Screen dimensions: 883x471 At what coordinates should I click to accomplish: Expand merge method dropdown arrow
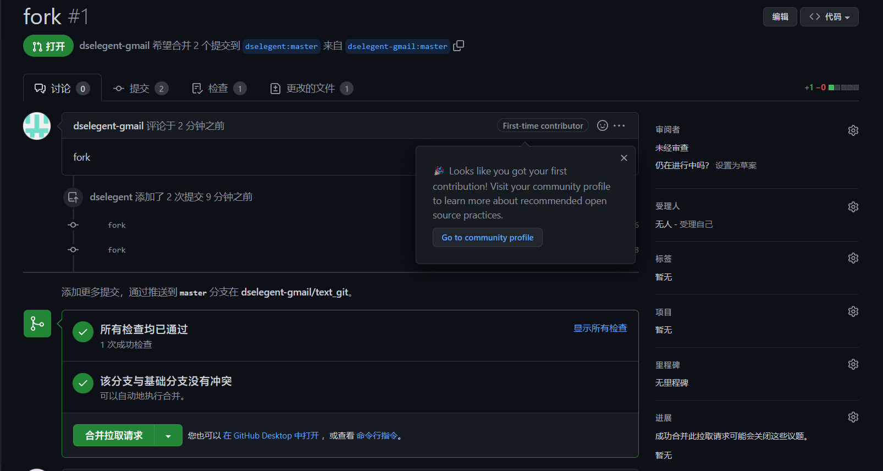pyautogui.click(x=168, y=435)
